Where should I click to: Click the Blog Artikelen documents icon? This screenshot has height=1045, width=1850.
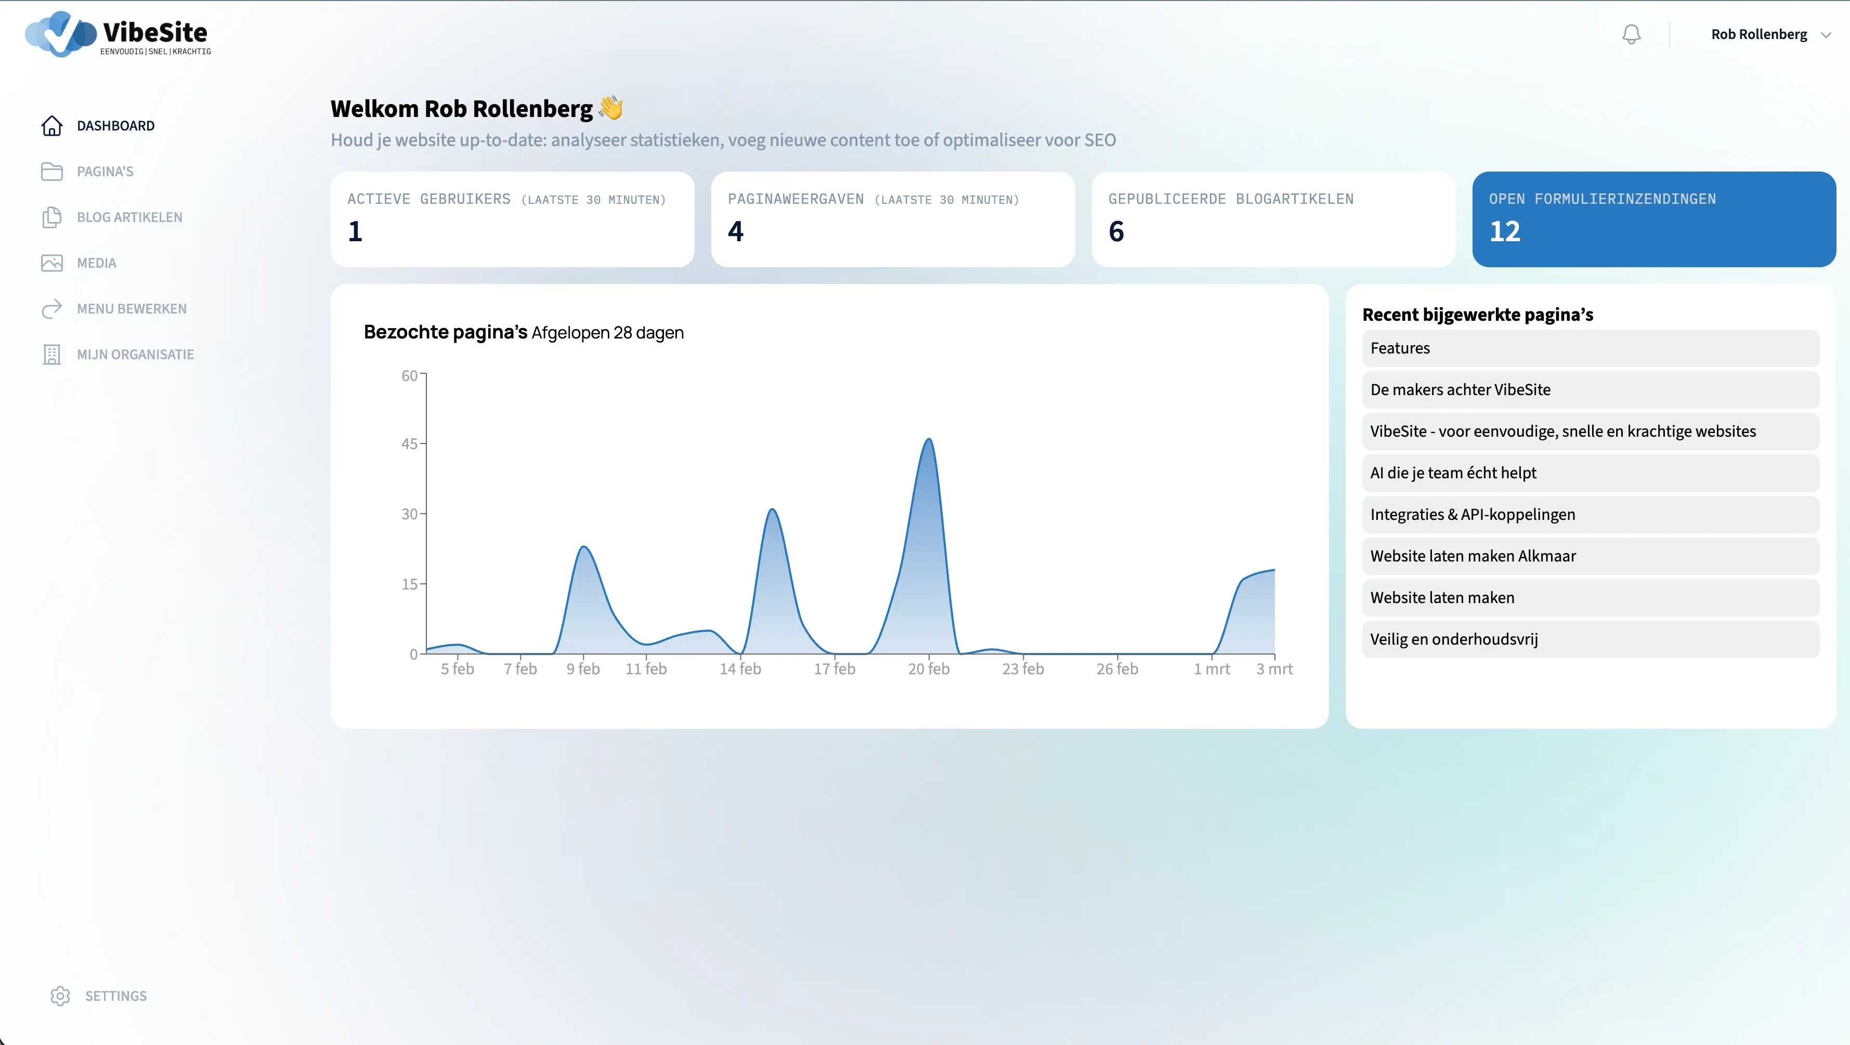point(51,217)
